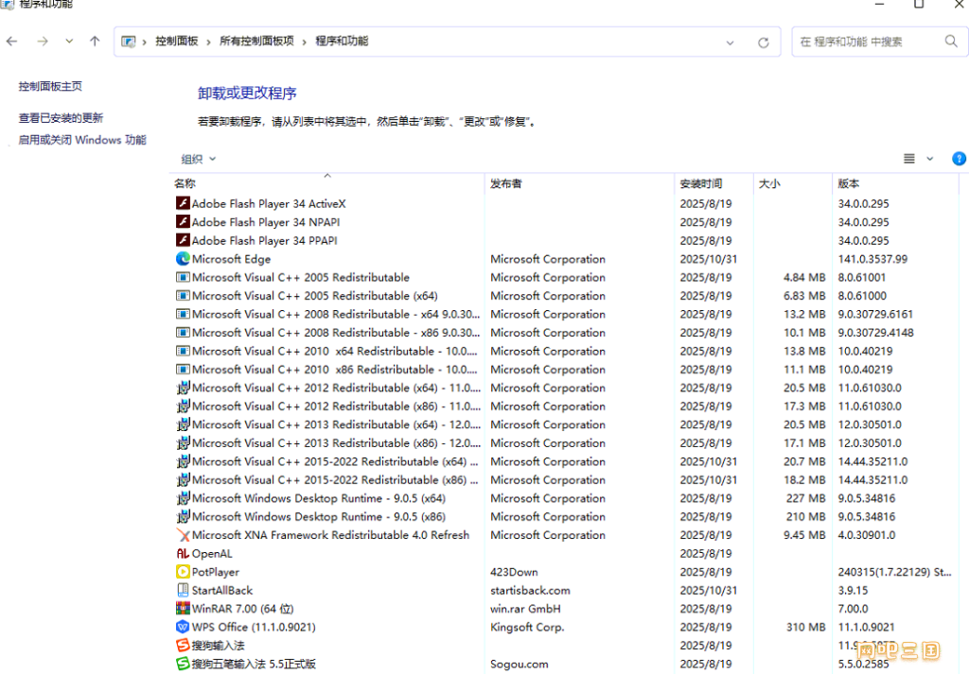This screenshot has height=674, width=969.
Task: Click publisher win.rar GmbH cell
Action: click(x=525, y=609)
